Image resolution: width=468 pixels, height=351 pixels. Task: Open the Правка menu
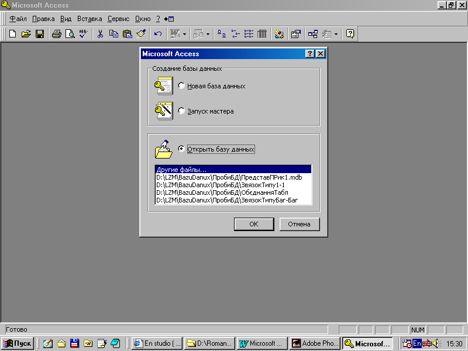point(43,19)
